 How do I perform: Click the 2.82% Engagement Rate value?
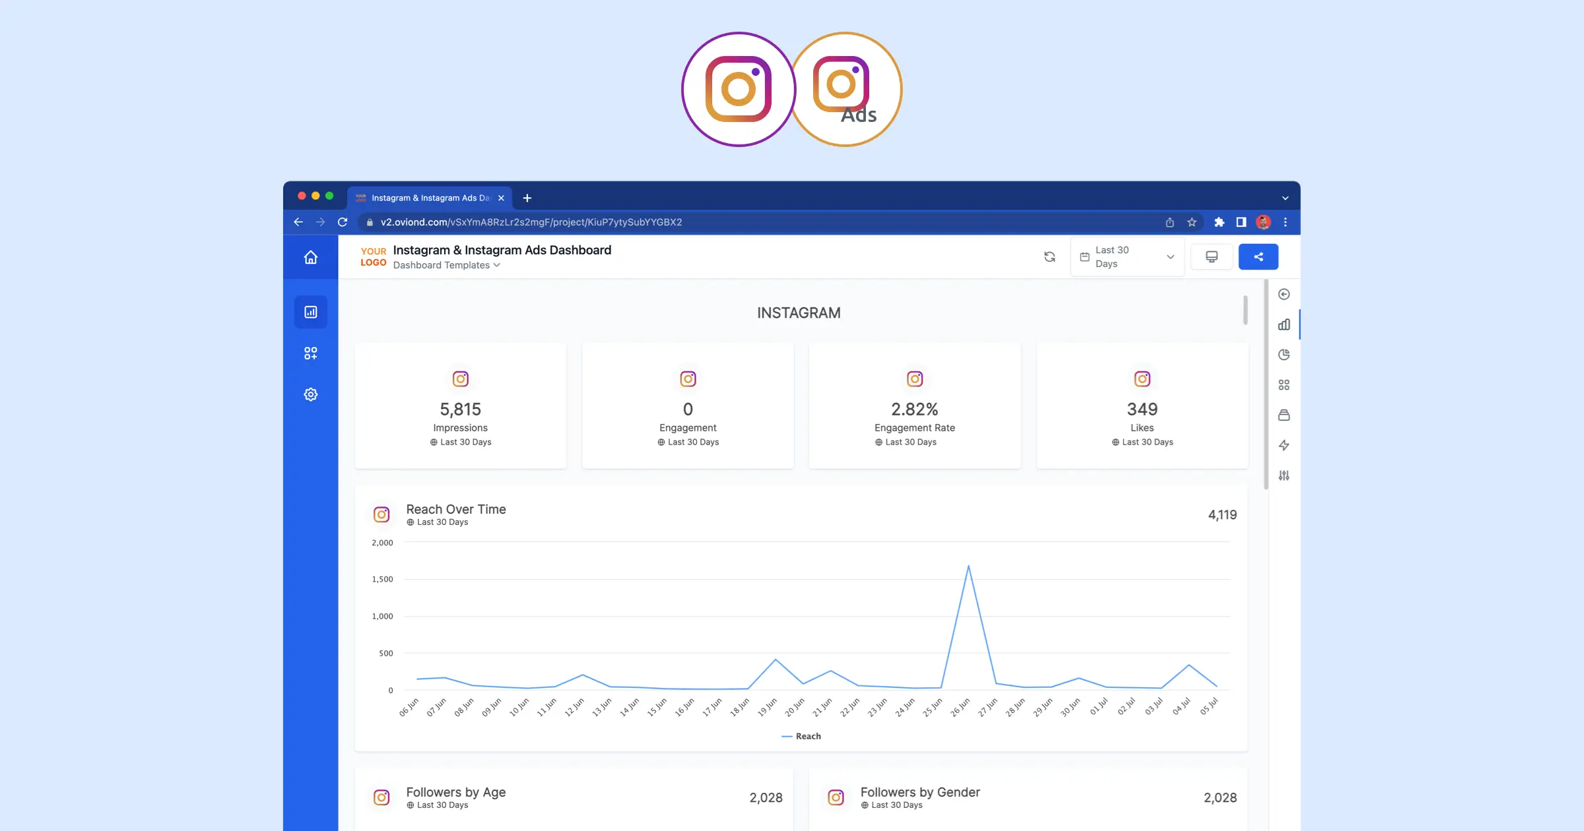915,410
